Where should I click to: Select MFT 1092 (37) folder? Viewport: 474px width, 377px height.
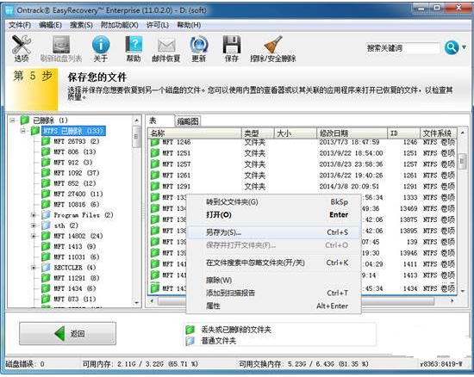(76, 173)
